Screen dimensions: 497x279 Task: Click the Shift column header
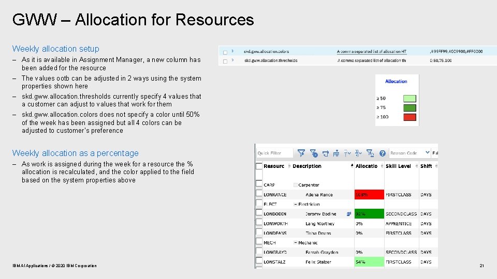coord(426,166)
